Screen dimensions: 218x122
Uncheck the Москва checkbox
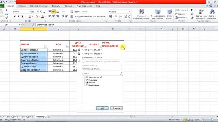(x=87, y=83)
